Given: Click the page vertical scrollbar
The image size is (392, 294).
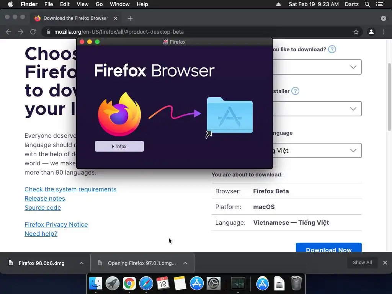Looking at the screenshot, I should tap(389, 97).
